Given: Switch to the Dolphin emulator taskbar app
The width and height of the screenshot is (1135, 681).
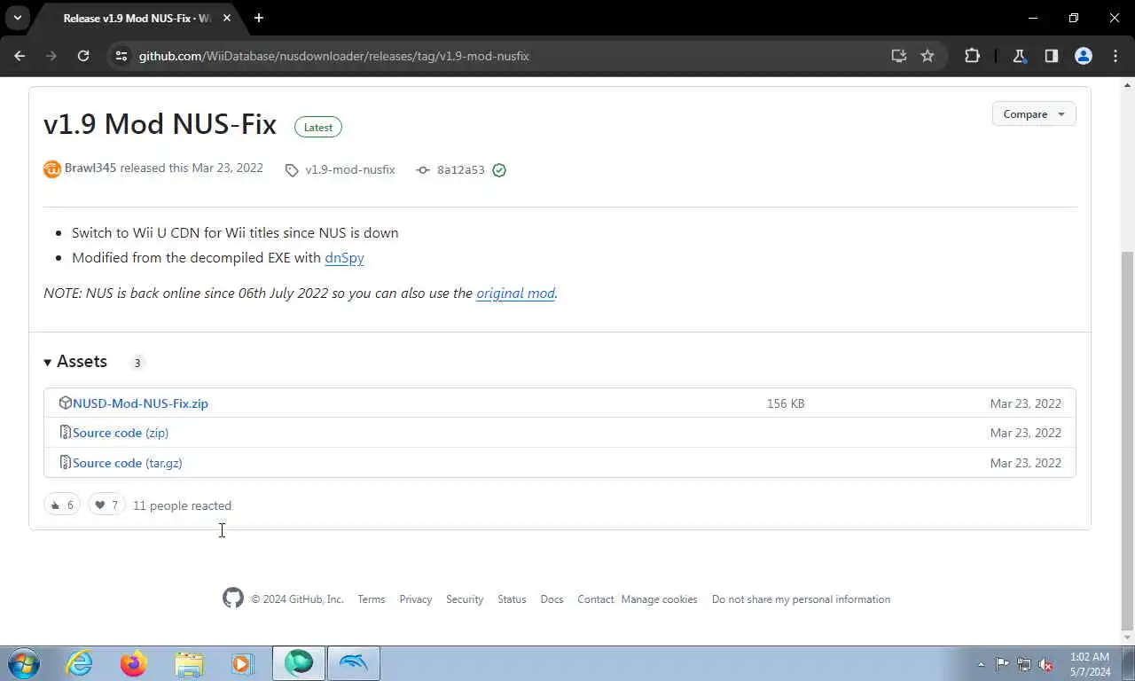Looking at the screenshot, I should tap(354, 663).
